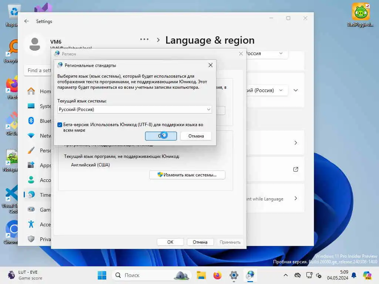
Task: Select Time & language icon in sidebar
Action: (31, 195)
